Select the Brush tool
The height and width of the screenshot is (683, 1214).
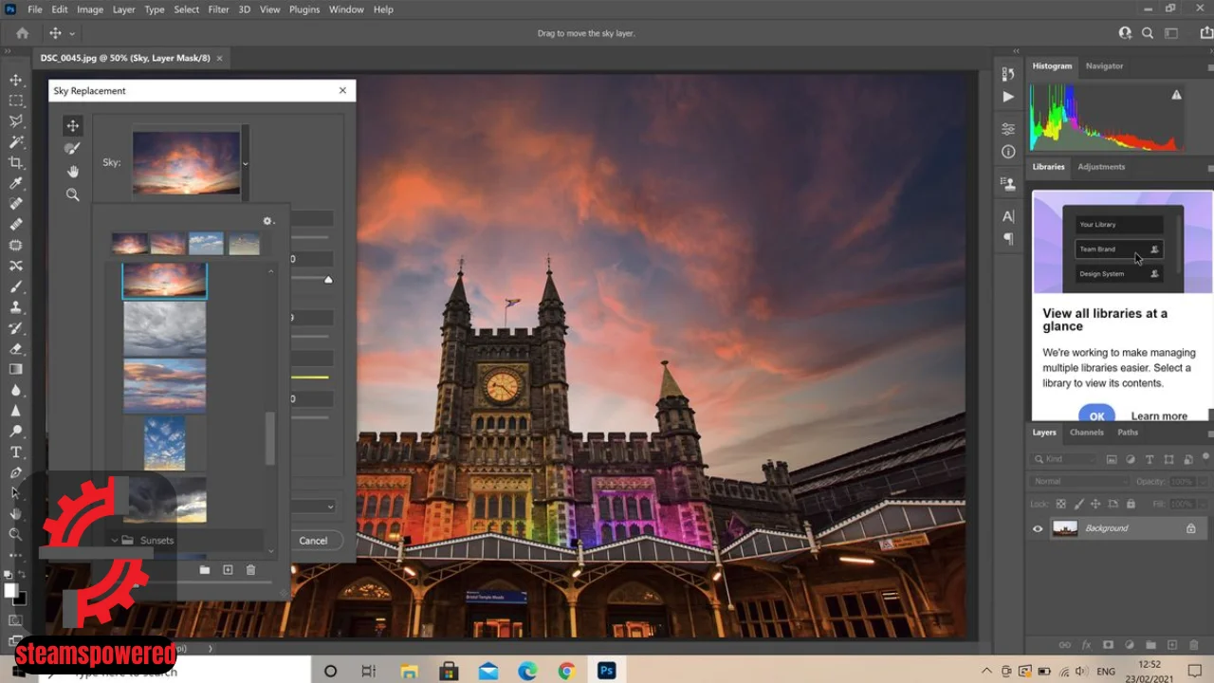[x=16, y=286]
